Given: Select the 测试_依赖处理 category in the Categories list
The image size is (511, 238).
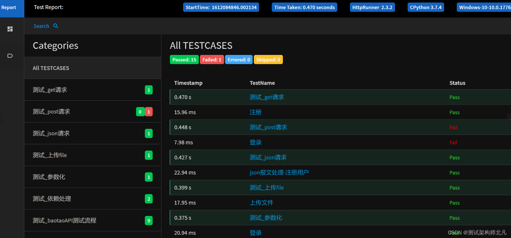Looking at the screenshot, I should click(x=93, y=199).
